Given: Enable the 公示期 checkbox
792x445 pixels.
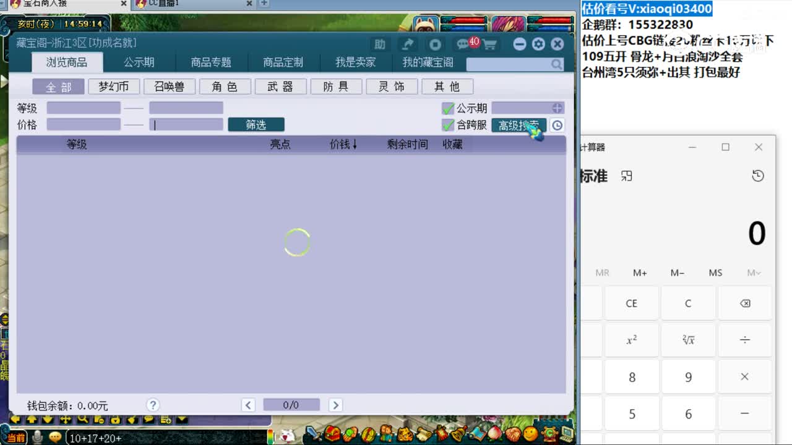Looking at the screenshot, I should [x=447, y=108].
